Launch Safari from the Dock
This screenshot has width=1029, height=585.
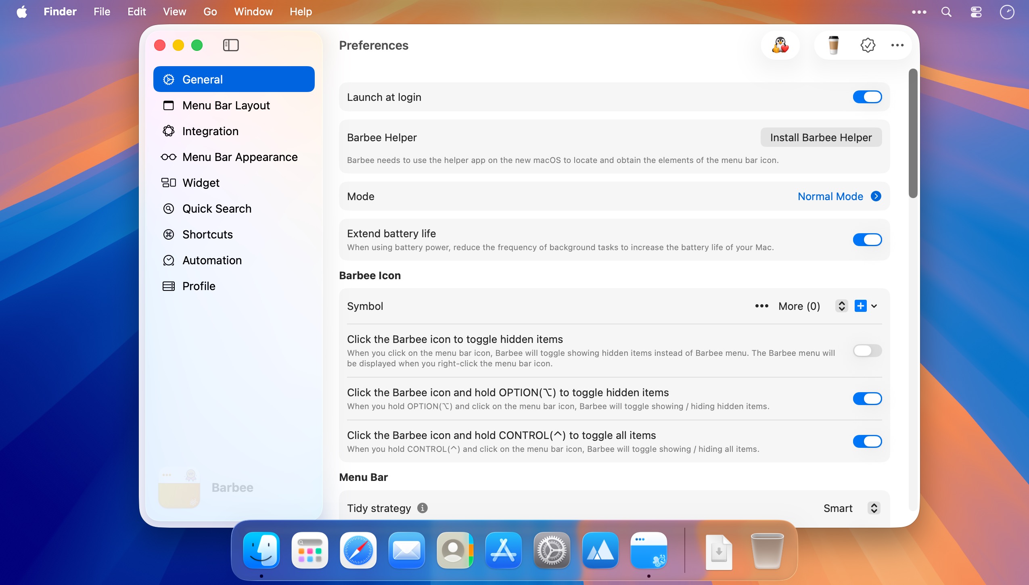(358, 550)
